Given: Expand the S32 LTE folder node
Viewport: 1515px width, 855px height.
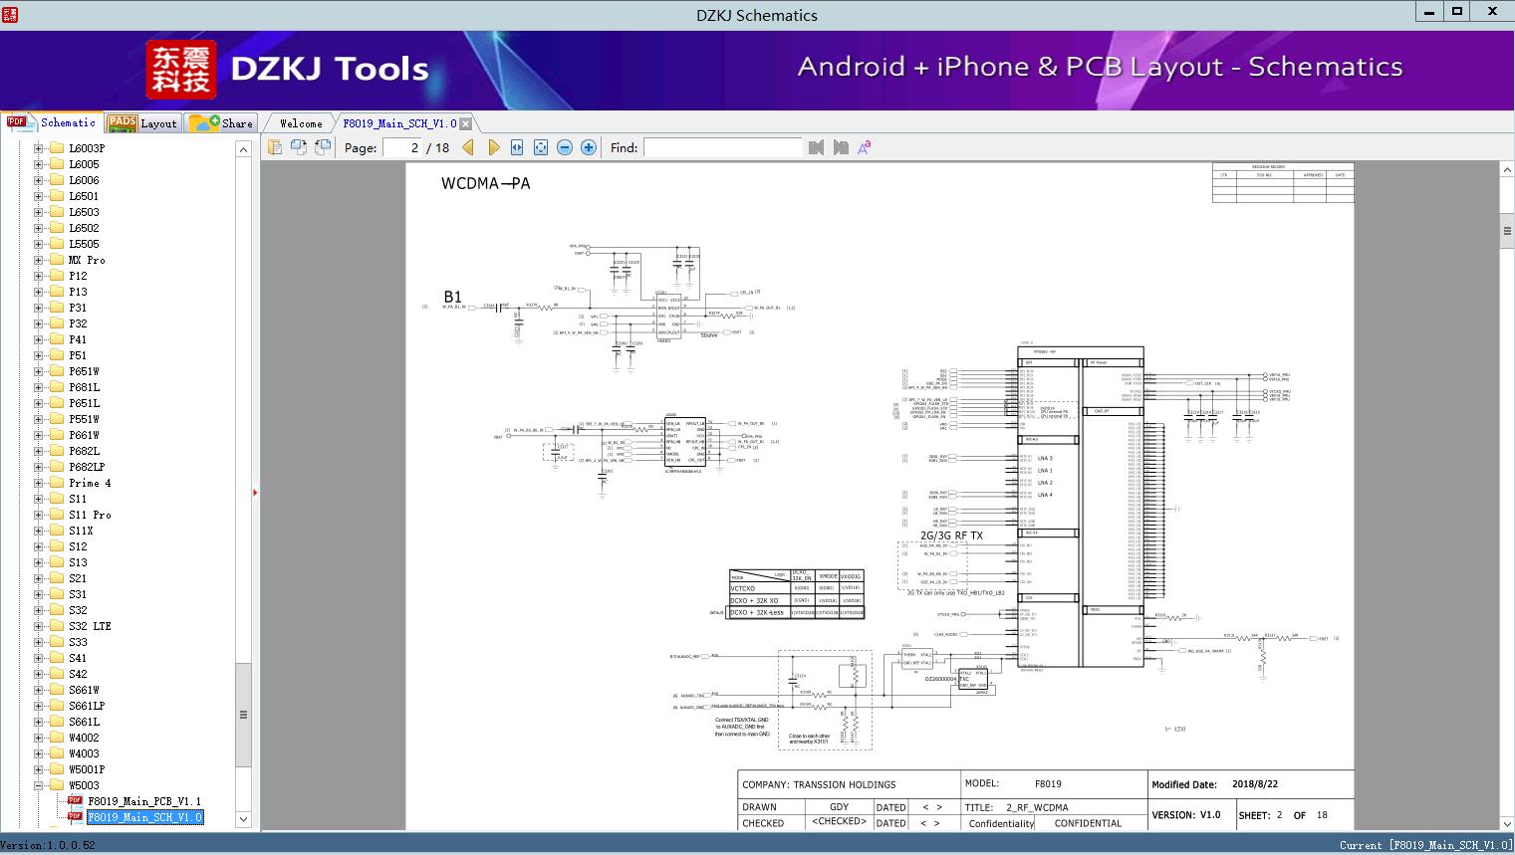Looking at the screenshot, I should (x=39, y=626).
